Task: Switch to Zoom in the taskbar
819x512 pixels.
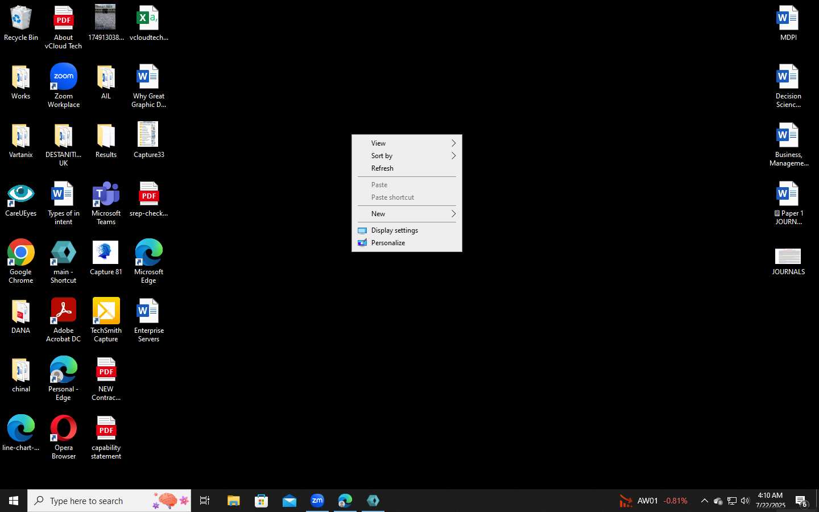Action: tap(317, 501)
